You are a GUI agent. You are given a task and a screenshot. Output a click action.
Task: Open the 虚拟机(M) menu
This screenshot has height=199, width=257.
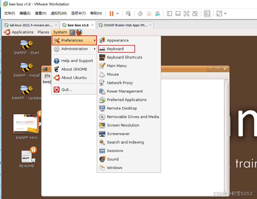(59, 13)
